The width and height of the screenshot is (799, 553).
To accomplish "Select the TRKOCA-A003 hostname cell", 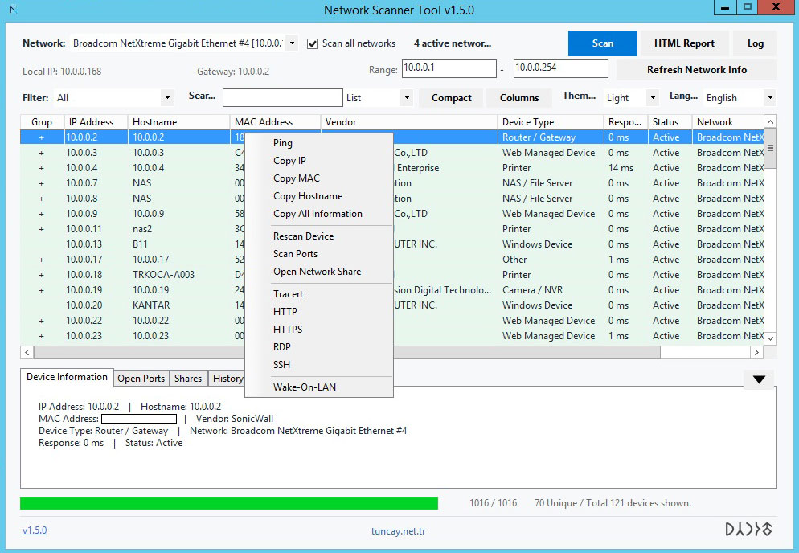I will pos(163,275).
